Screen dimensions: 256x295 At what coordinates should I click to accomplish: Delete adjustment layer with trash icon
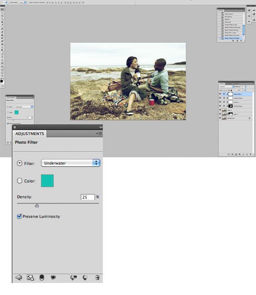(x=97, y=278)
